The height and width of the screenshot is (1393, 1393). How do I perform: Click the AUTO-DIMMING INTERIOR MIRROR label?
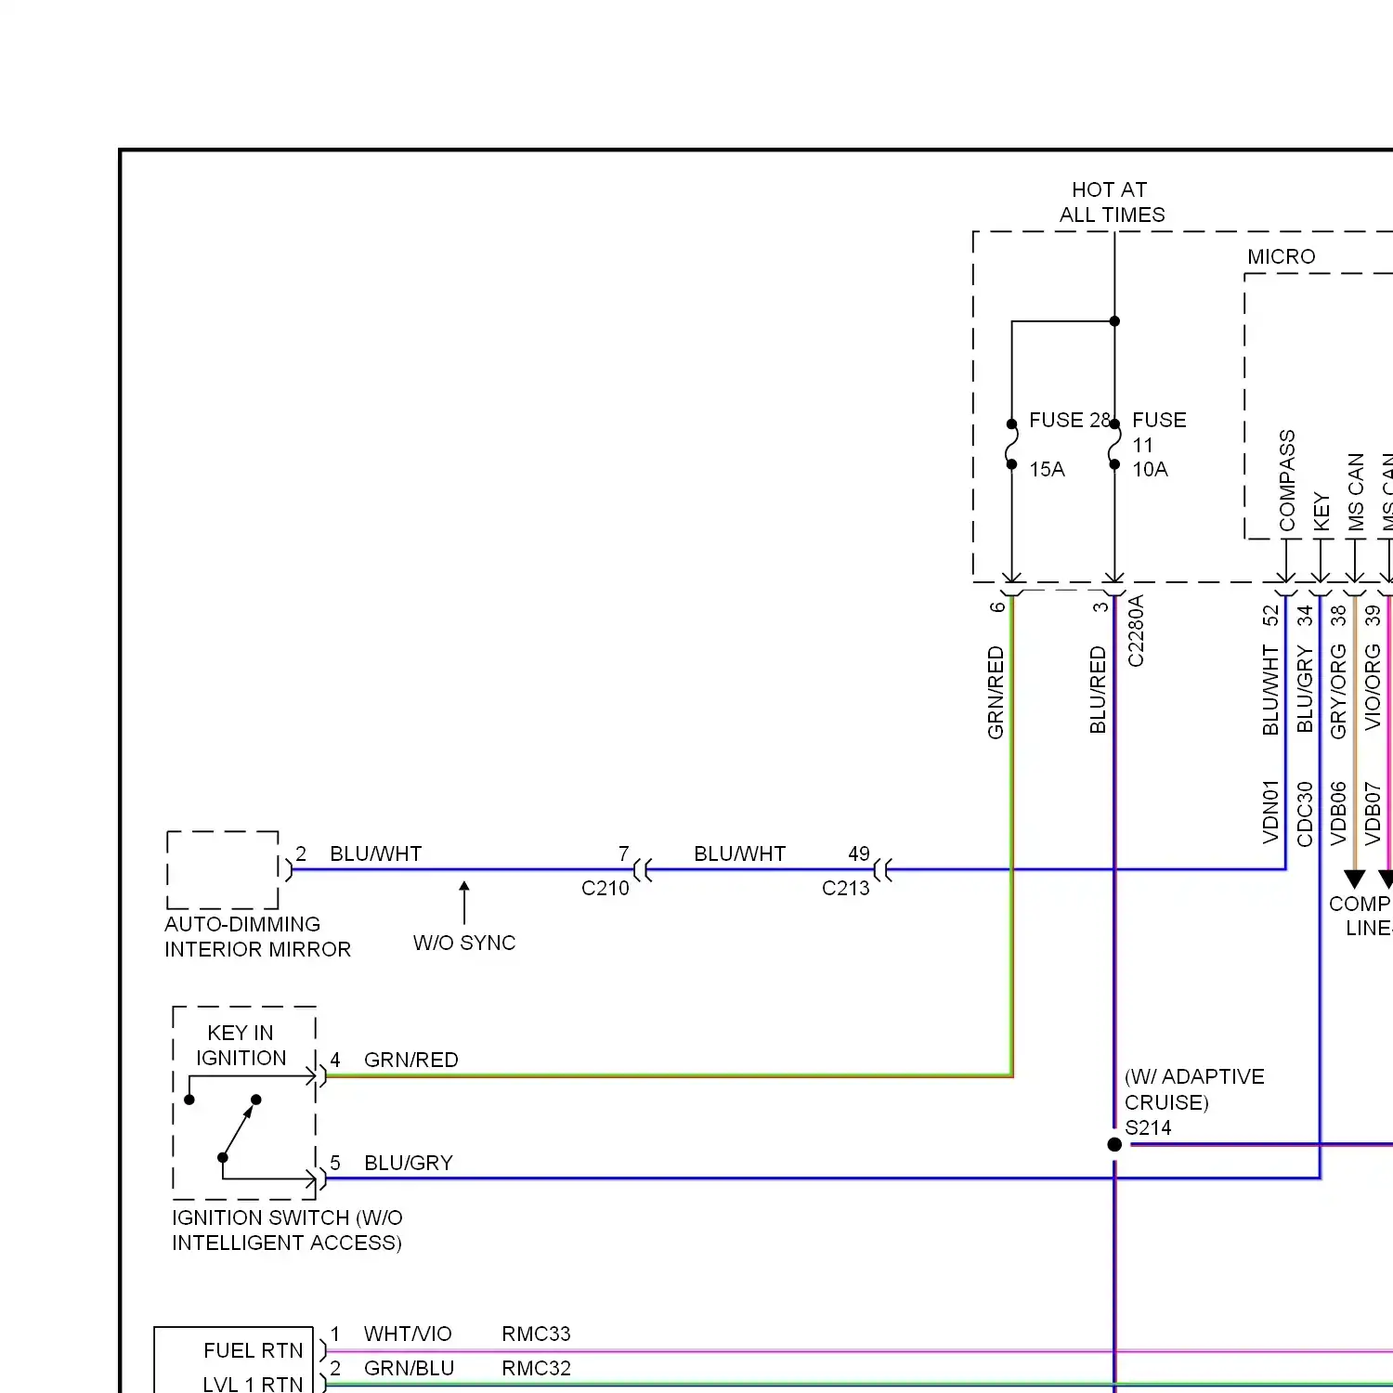(x=257, y=937)
